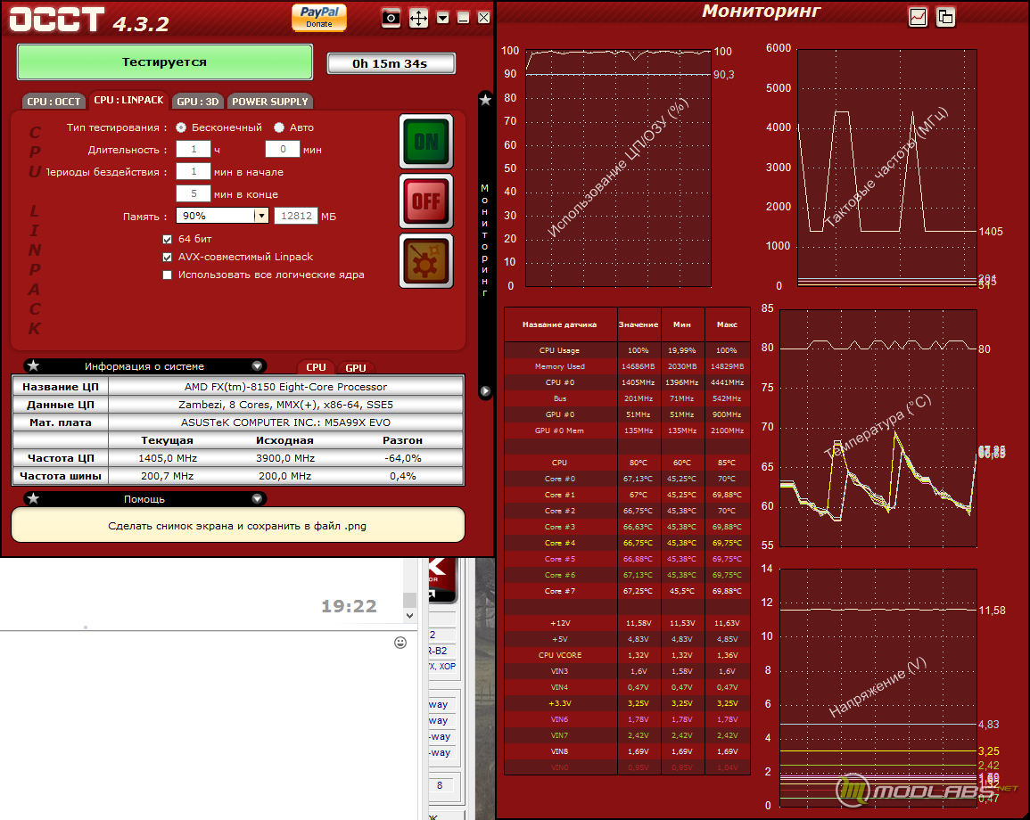Viewport: 1030px width, 820px height.
Task: Toggle the 64 бит checkbox
Action: point(168,239)
